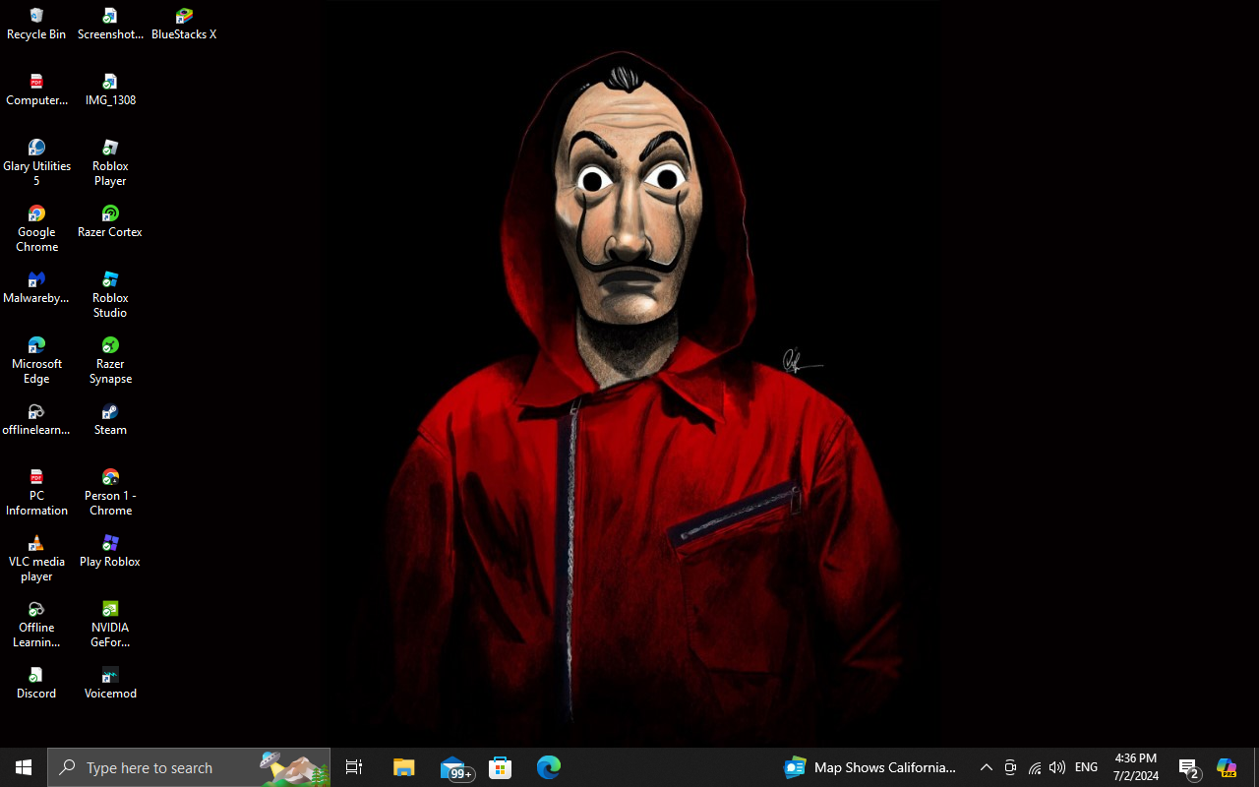Click the Show desktop sliver
1259x787 pixels.
coord(1256,767)
